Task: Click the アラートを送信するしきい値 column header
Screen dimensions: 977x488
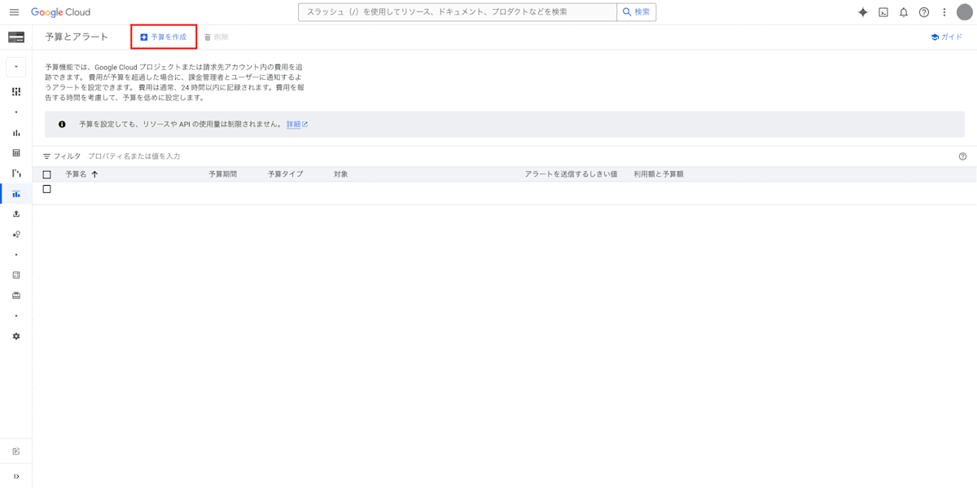Action: pyautogui.click(x=571, y=174)
